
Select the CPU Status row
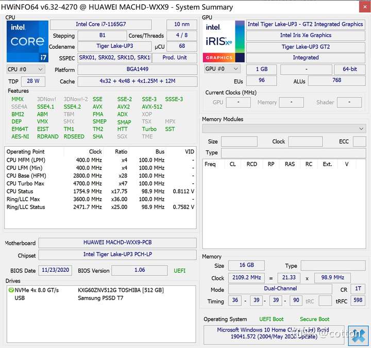coord(100,192)
